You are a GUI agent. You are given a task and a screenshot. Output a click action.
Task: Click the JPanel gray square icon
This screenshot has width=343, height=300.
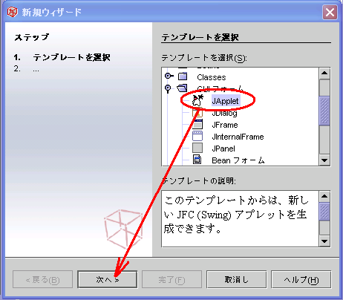click(197, 148)
